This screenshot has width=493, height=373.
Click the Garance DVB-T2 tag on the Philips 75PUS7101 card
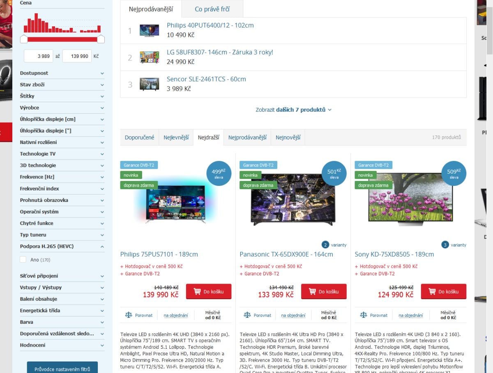tap(139, 165)
